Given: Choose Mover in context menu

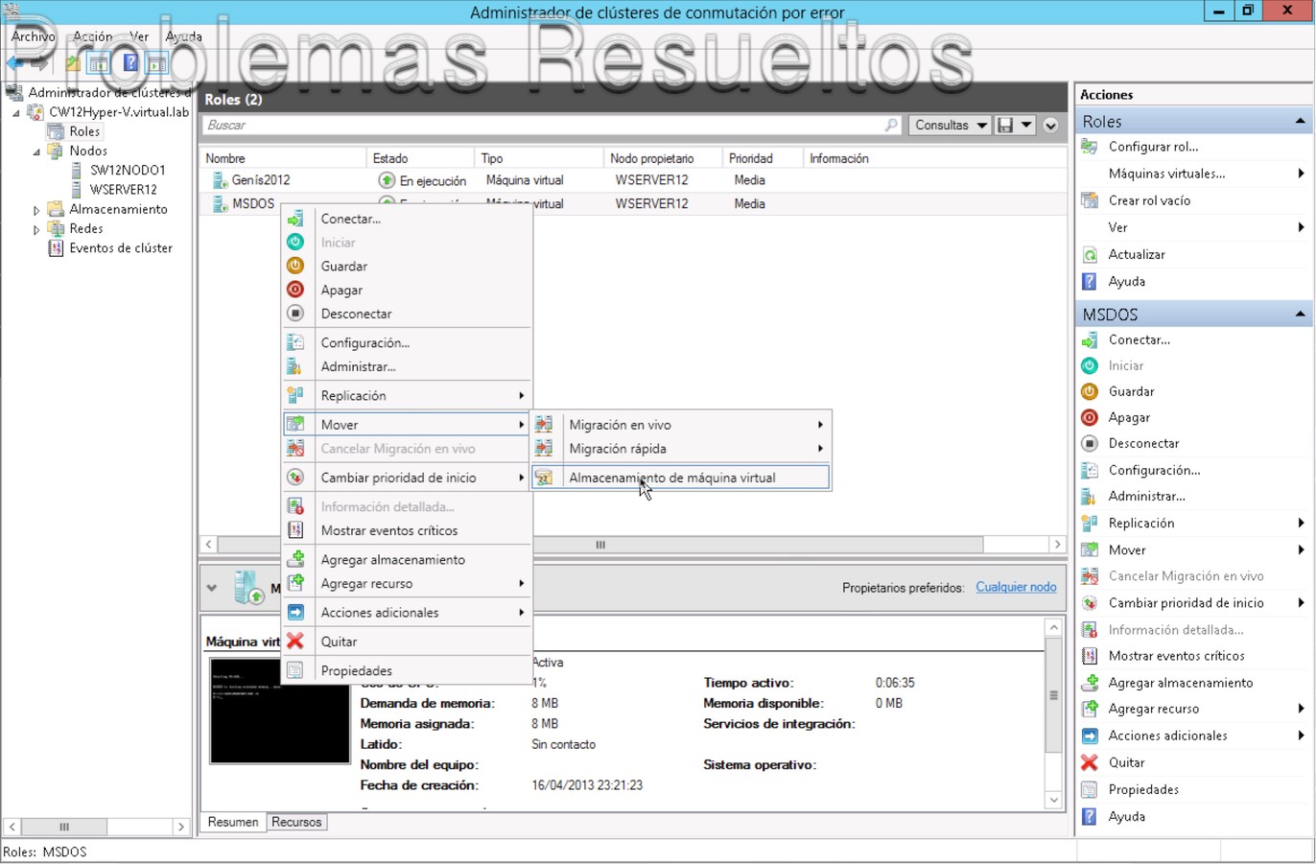Looking at the screenshot, I should coord(407,424).
